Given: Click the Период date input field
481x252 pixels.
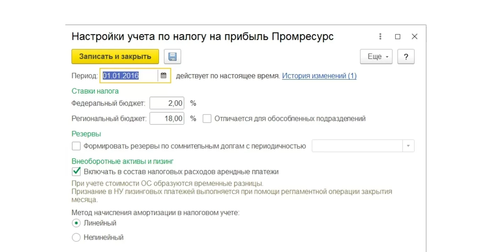Looking at the screenshot, I should pos(129,75).
